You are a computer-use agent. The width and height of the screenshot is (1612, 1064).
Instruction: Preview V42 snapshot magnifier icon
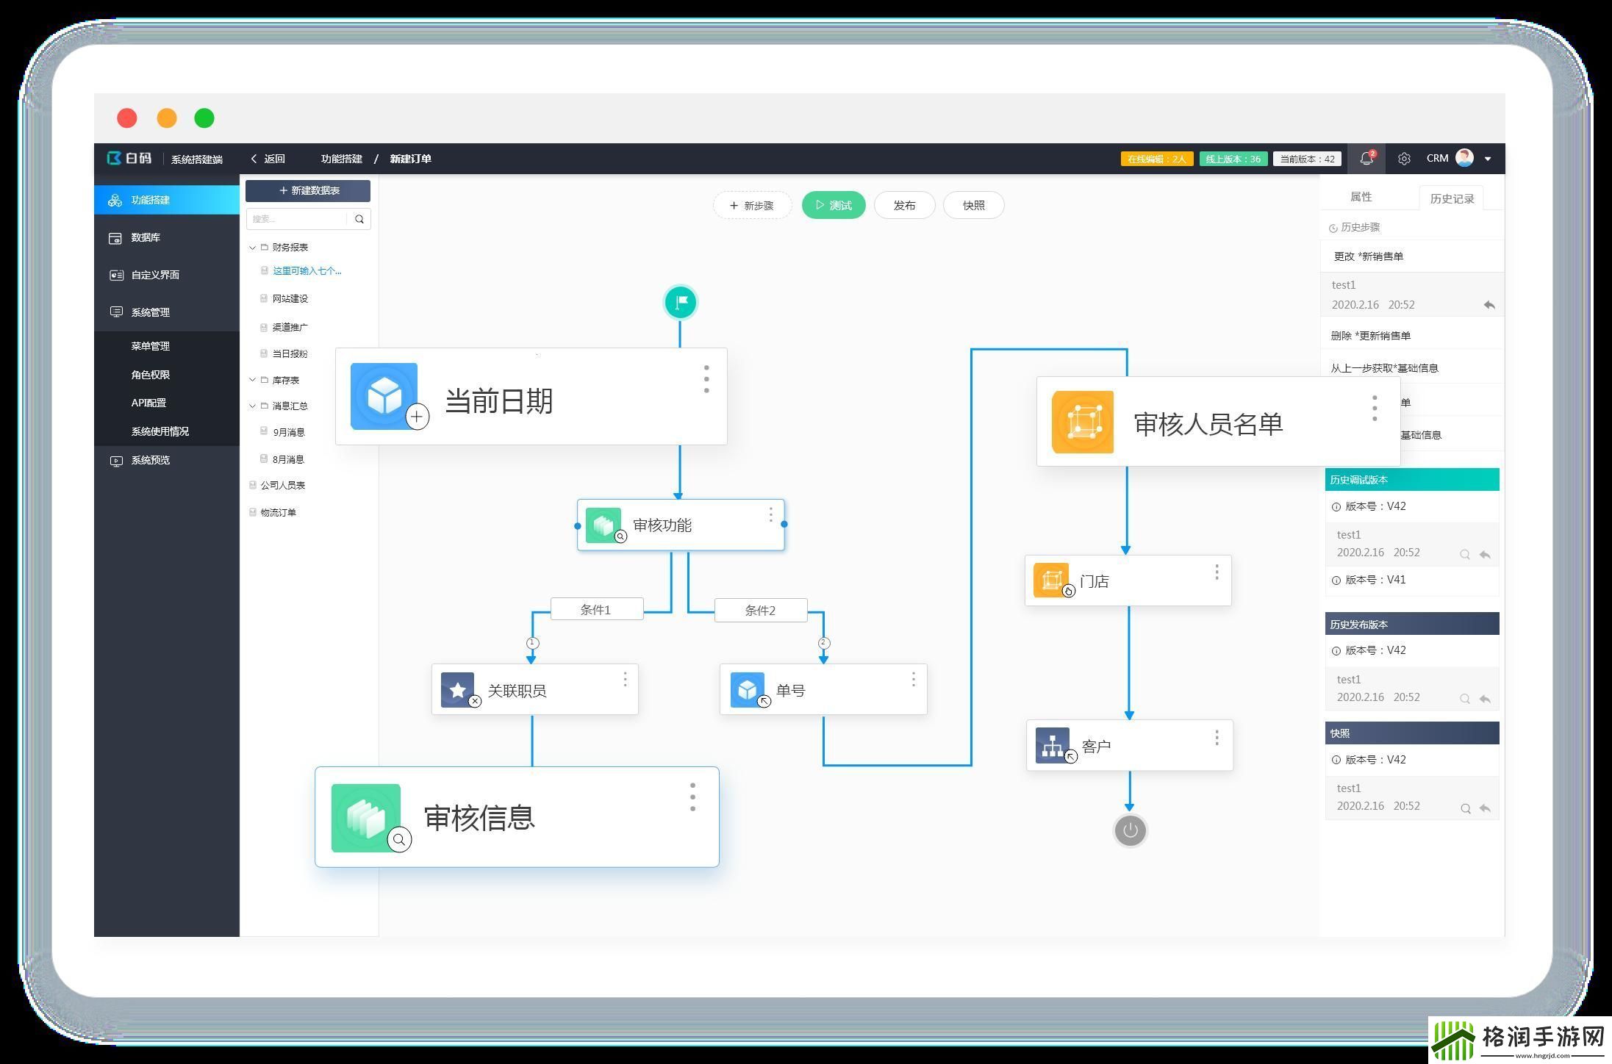click(1465, 809)
